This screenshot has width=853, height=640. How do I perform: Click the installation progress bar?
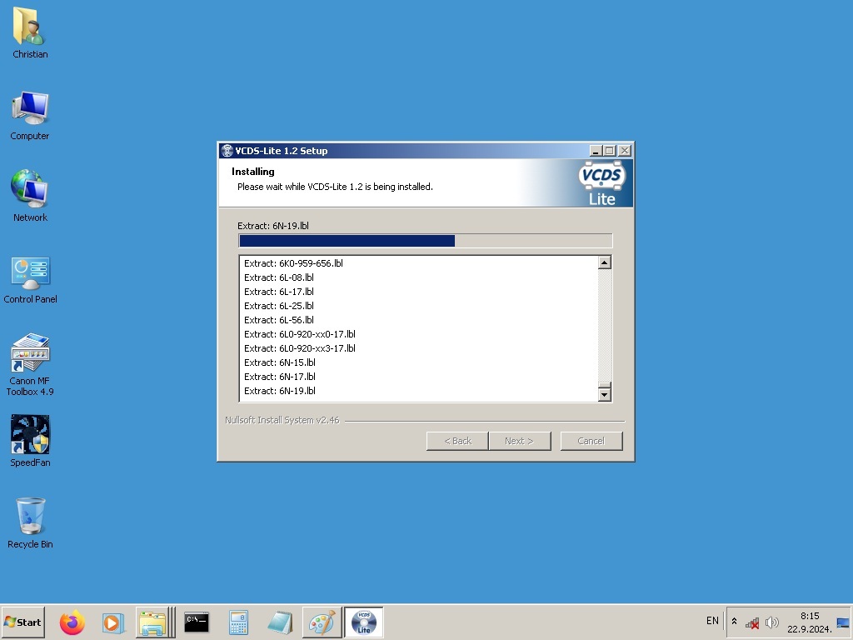pos(426,241)
